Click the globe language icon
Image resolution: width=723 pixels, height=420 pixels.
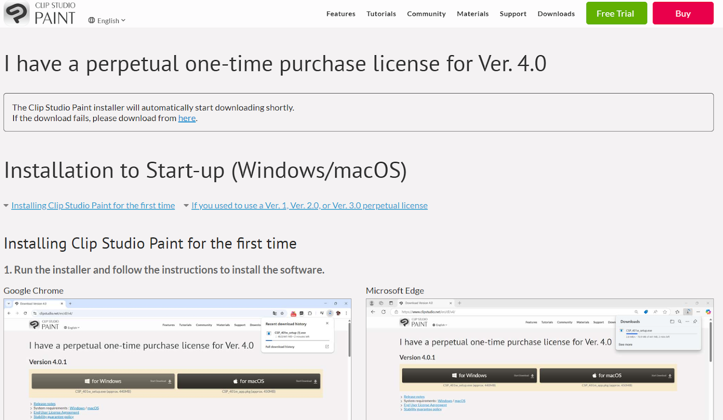(x=92, y=20)
